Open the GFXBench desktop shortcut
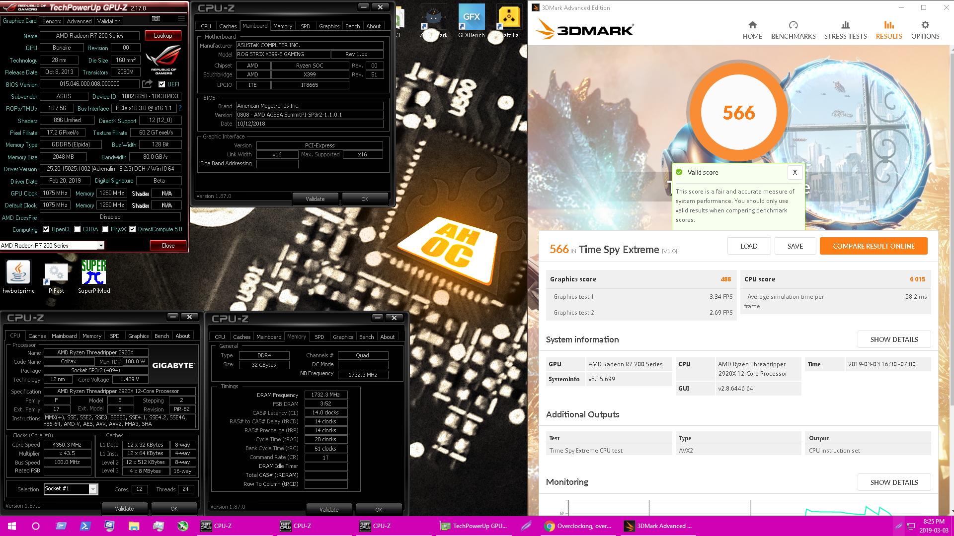Image resolution: width=954 pixels, height=536 pixels. point(471,21)
